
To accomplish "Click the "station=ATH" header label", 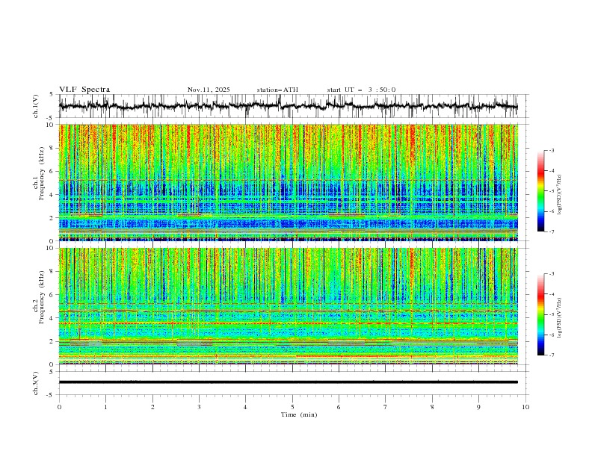I will point(277,90).
